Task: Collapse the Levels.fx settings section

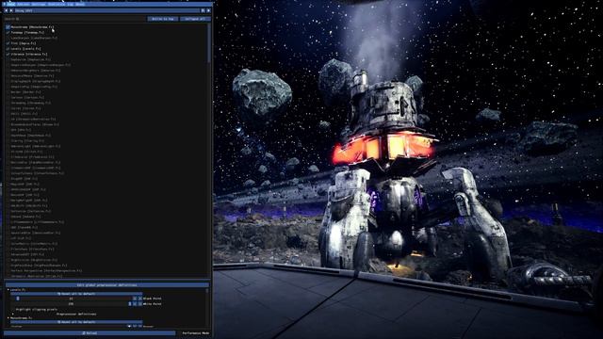Action: pos(8,290)
